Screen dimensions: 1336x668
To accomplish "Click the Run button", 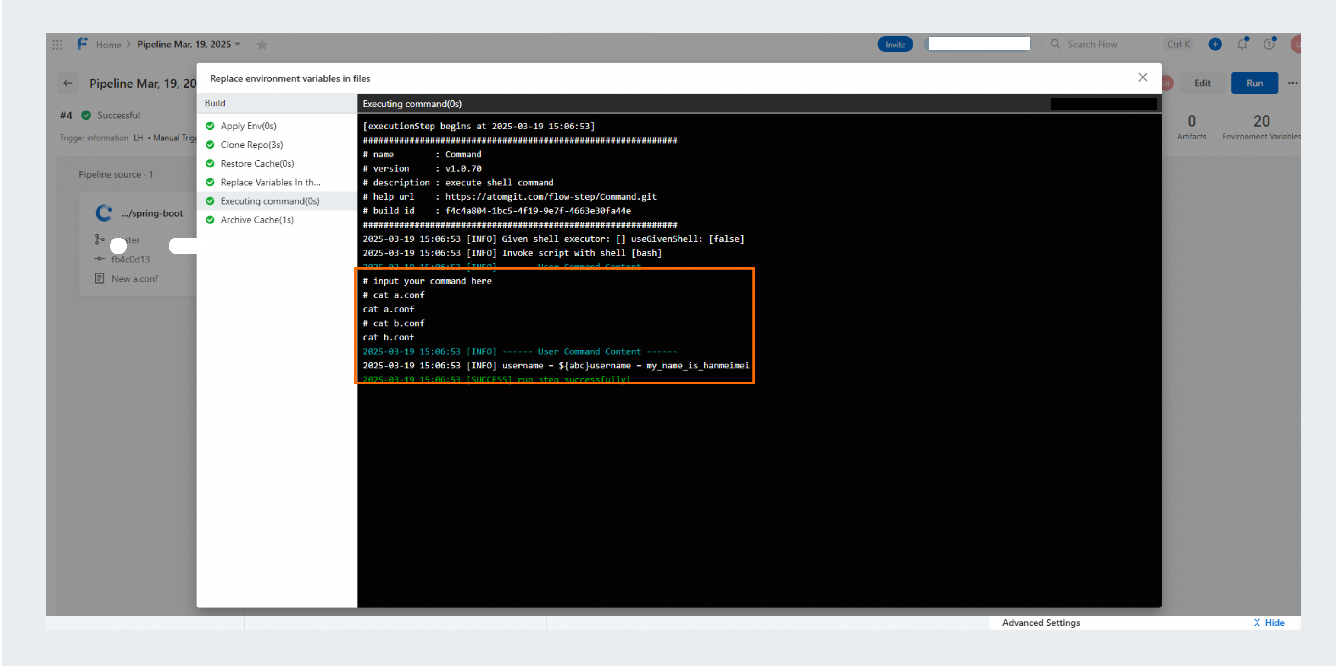I will click(1254, 83).
